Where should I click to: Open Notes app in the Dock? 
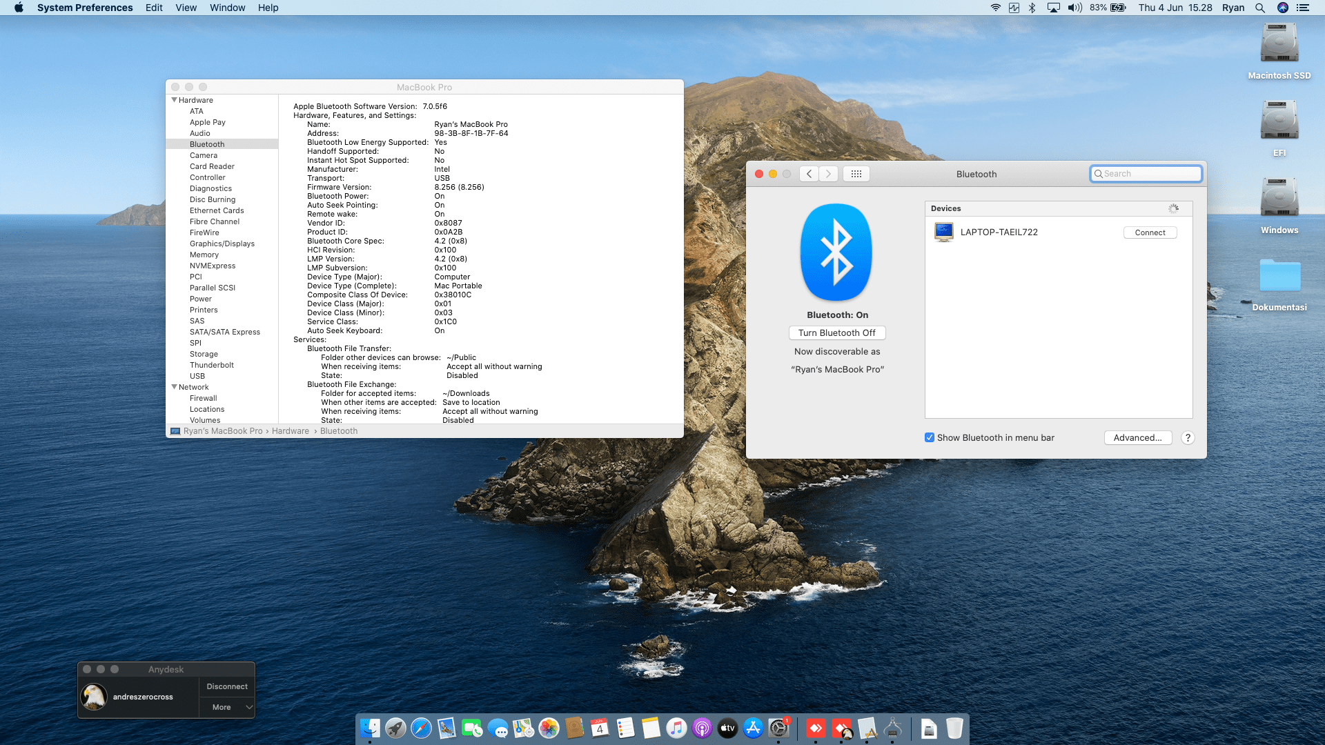(651, 728)
